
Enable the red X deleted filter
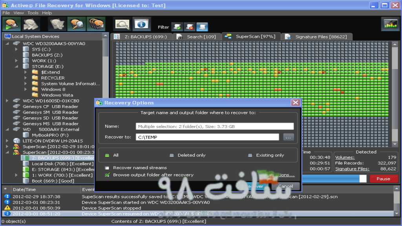(x=190, y=27)
